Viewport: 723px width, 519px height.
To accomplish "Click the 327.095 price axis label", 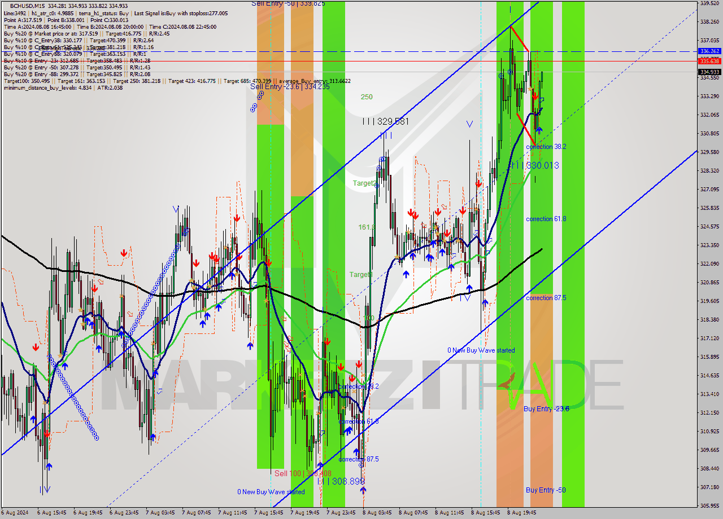I will [x=709, y=190].
